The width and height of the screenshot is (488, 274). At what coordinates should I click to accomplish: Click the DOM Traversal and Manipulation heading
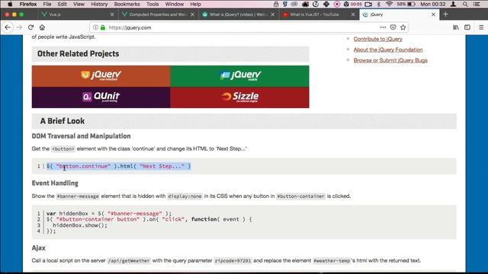tap(81, 136)
